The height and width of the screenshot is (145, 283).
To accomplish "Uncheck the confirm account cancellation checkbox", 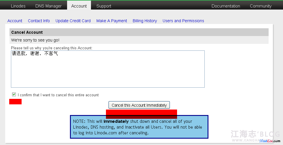I will coord(14,95).
